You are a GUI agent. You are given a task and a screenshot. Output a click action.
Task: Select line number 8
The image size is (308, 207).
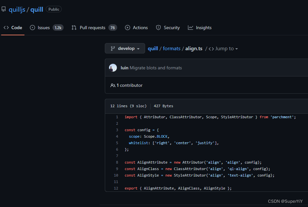pyautogui.click(x=117, y=162)
